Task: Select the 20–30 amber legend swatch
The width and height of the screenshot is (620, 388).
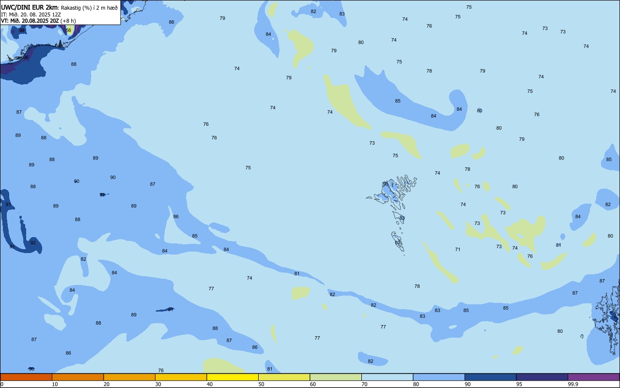Action: tap(129, 377)
